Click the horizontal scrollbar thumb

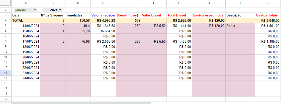point(81,103)
